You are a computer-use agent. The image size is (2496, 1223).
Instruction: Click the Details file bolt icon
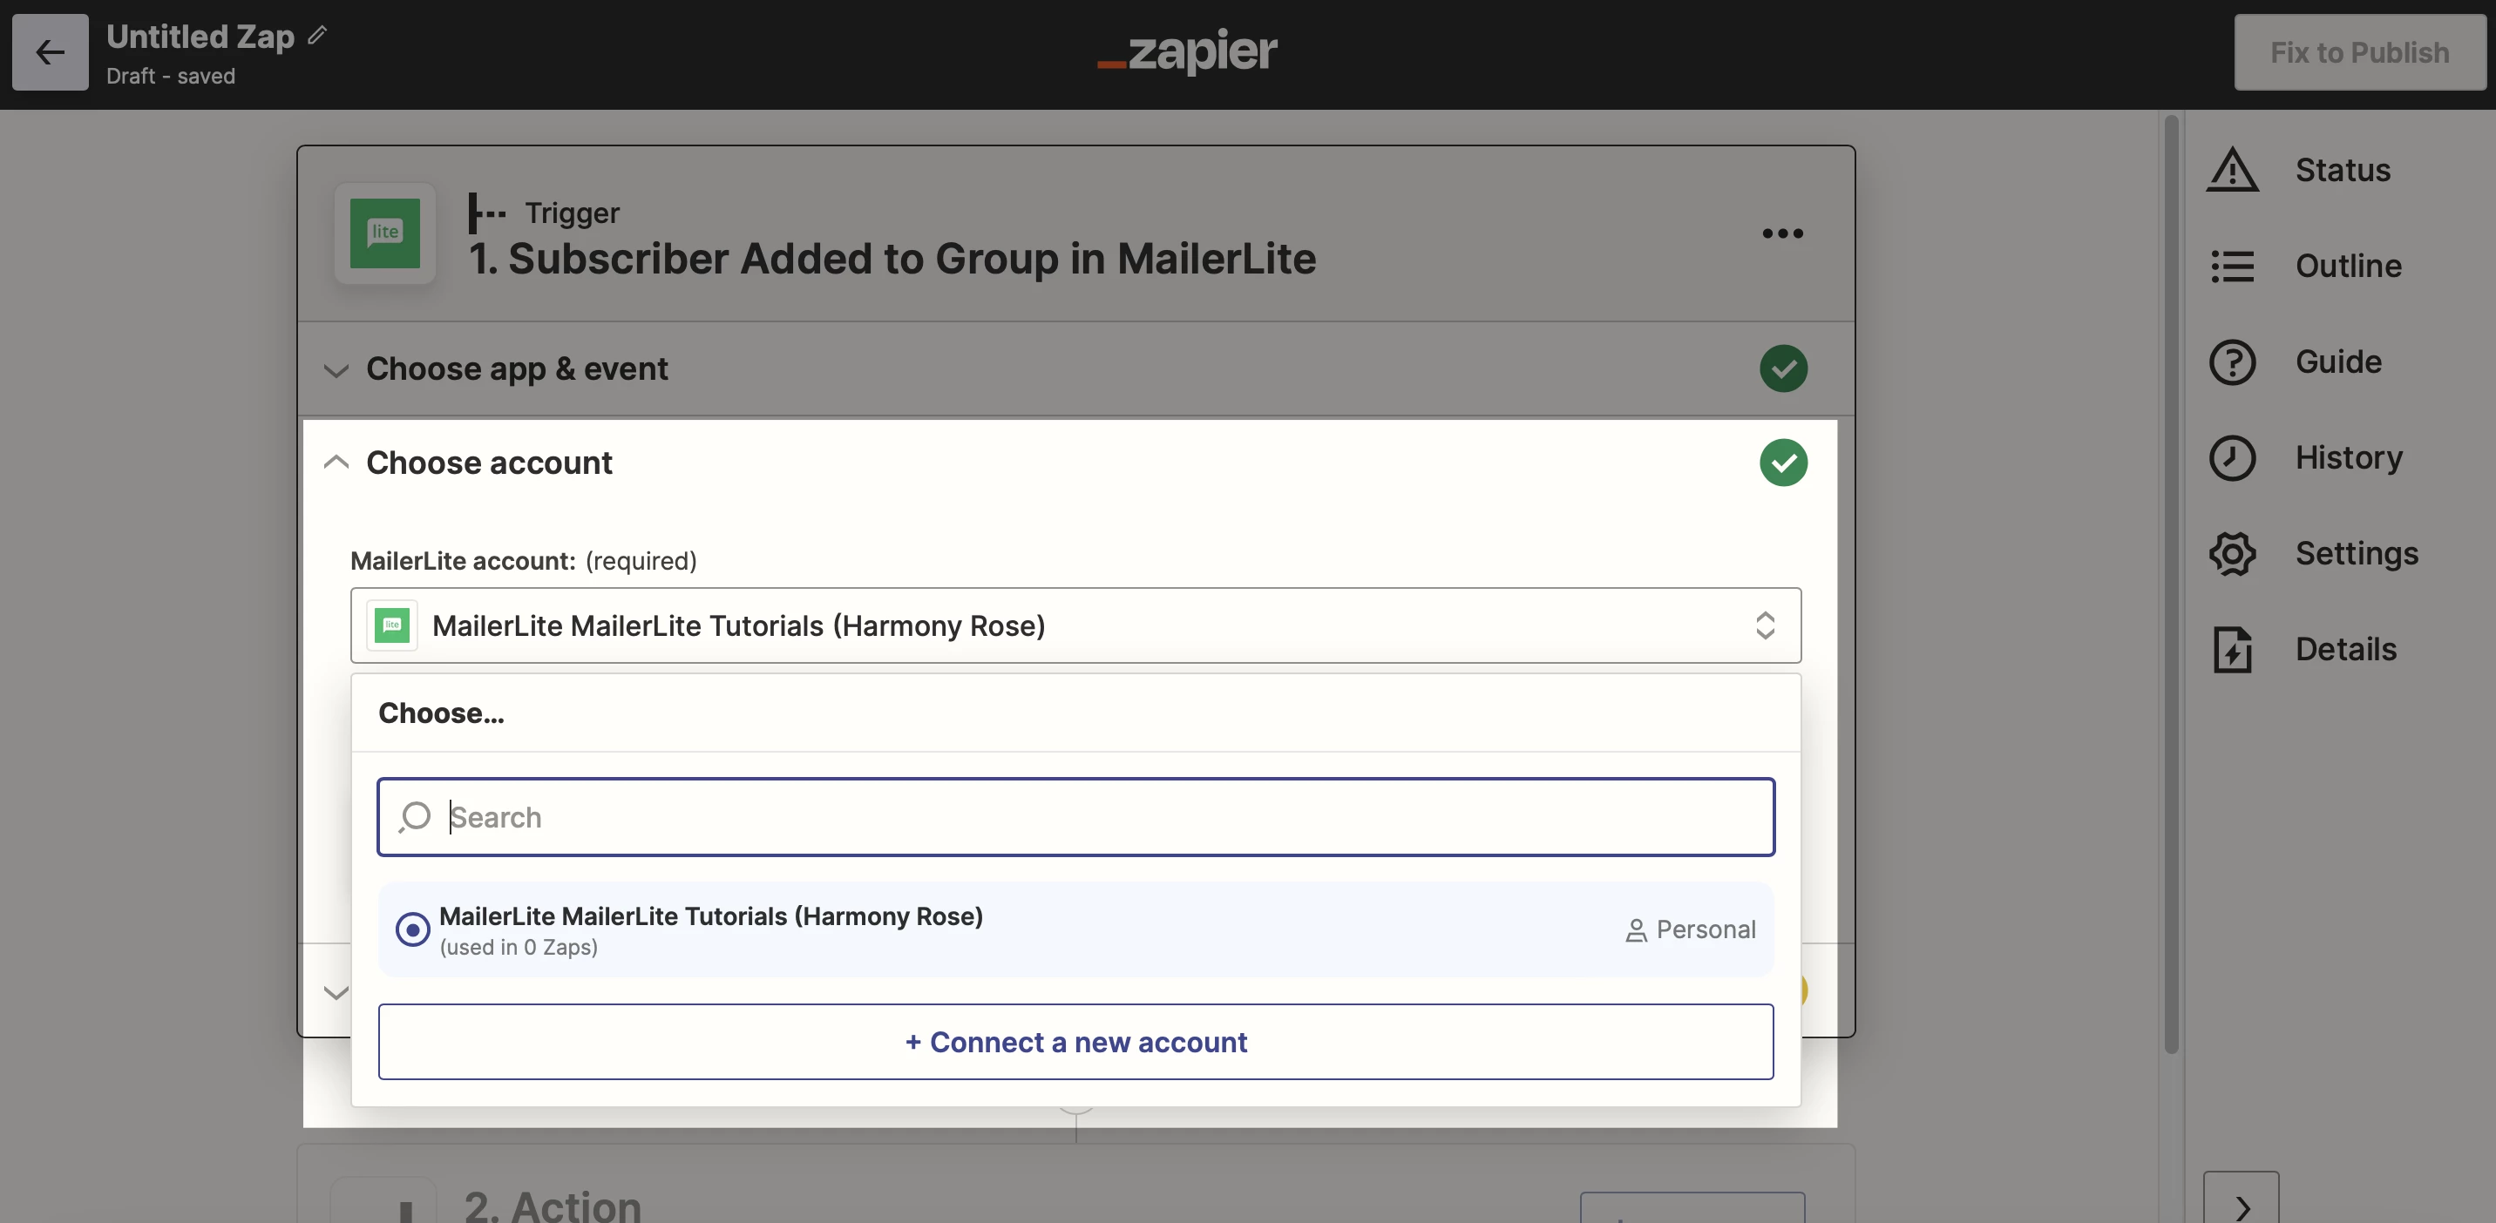point(2233,650)
